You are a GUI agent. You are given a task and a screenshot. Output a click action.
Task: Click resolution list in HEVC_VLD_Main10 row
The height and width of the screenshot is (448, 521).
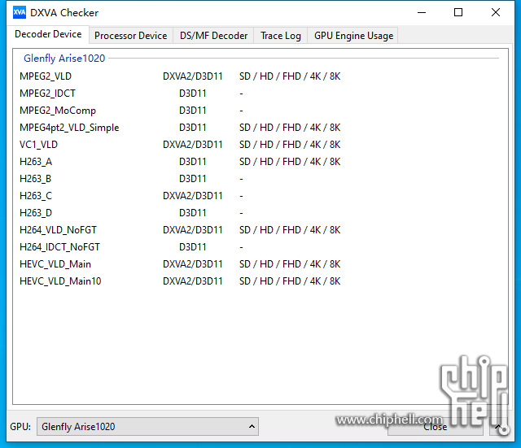(x=290, y=281)
